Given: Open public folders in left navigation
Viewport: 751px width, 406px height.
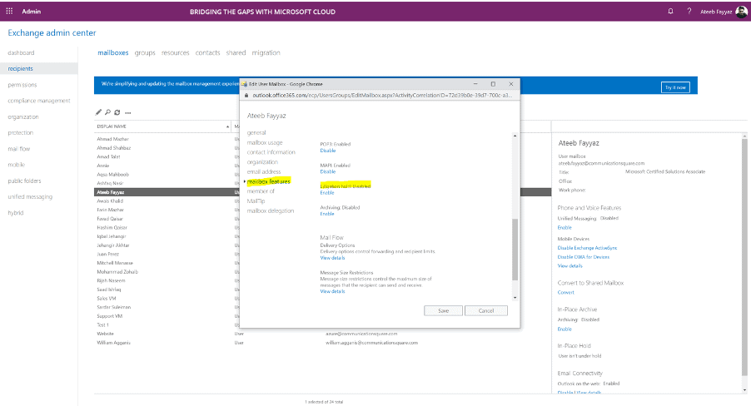Looking at the screenshot, I should tap(24, 181).
